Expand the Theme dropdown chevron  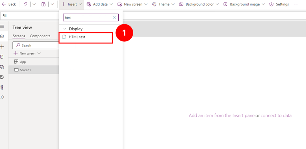point(173,4)
